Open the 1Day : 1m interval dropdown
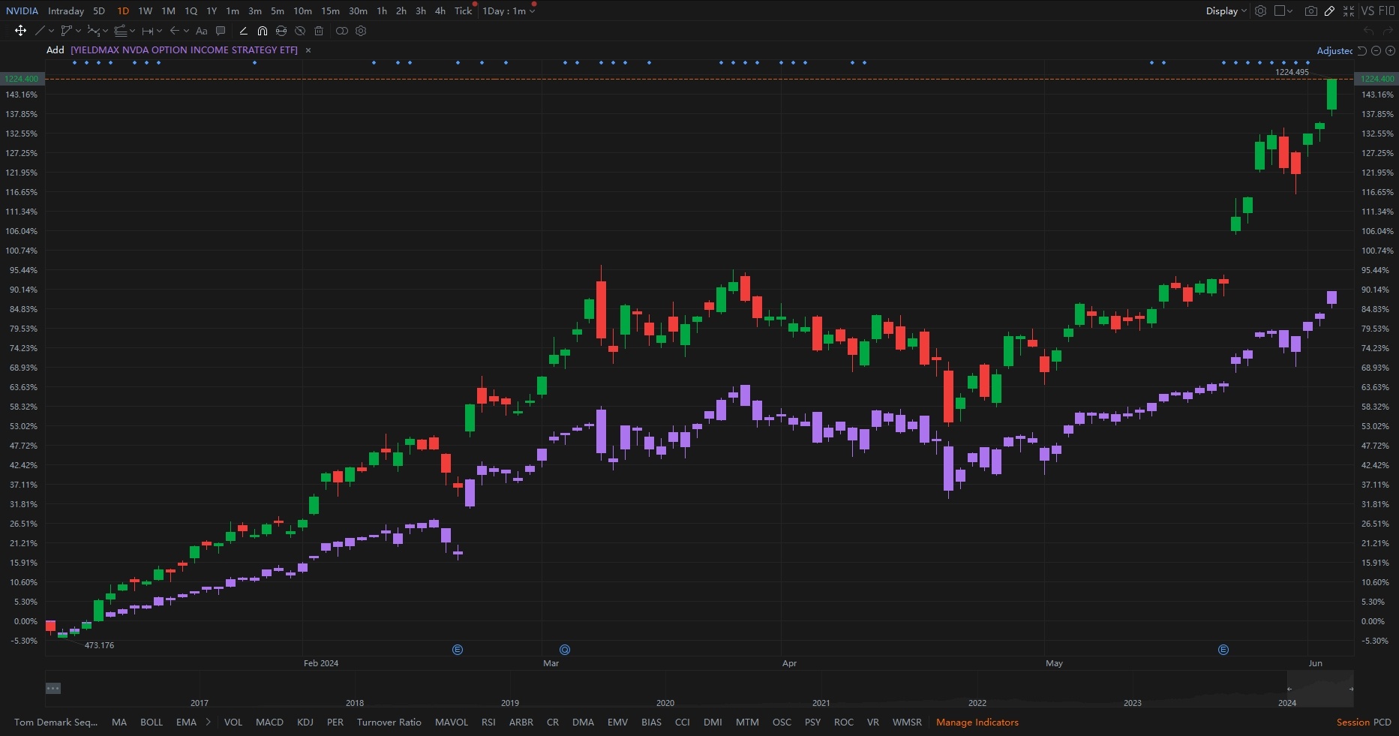 tap(509, 11)
